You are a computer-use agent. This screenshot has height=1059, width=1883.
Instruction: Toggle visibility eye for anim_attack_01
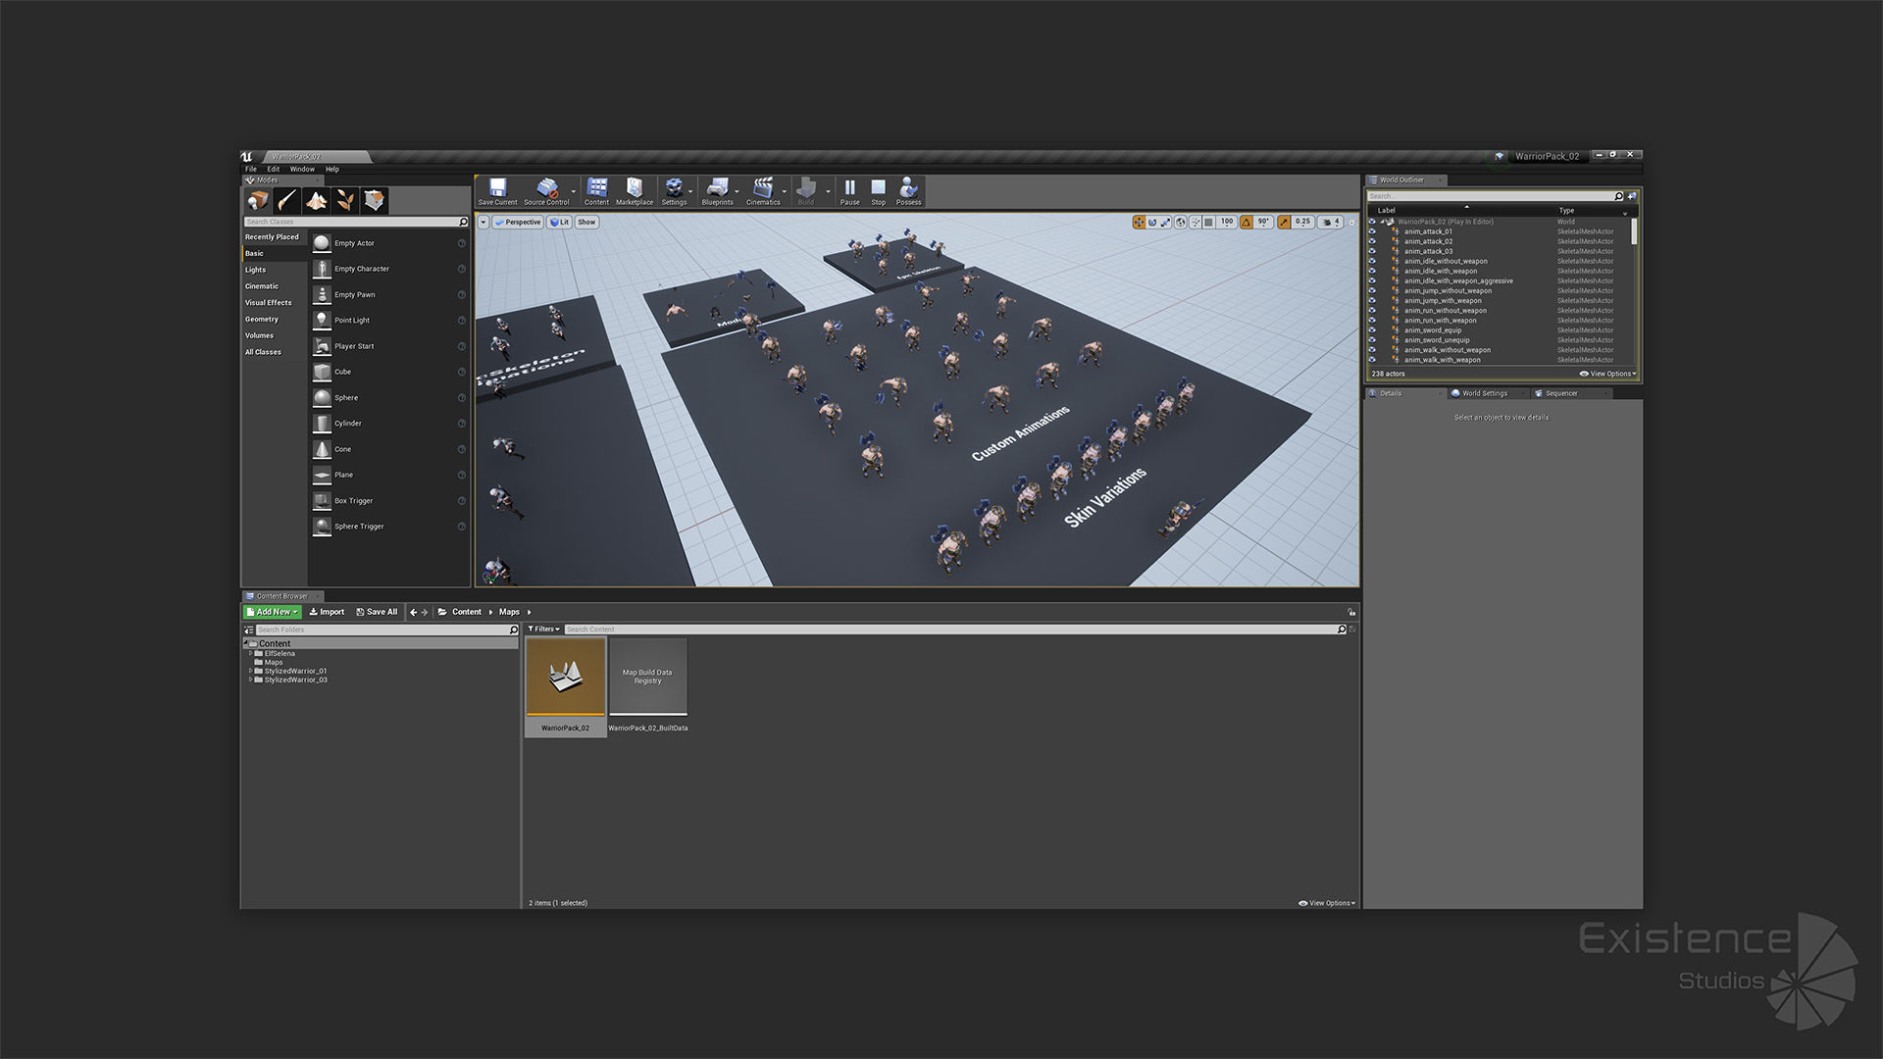point(1372,232)
